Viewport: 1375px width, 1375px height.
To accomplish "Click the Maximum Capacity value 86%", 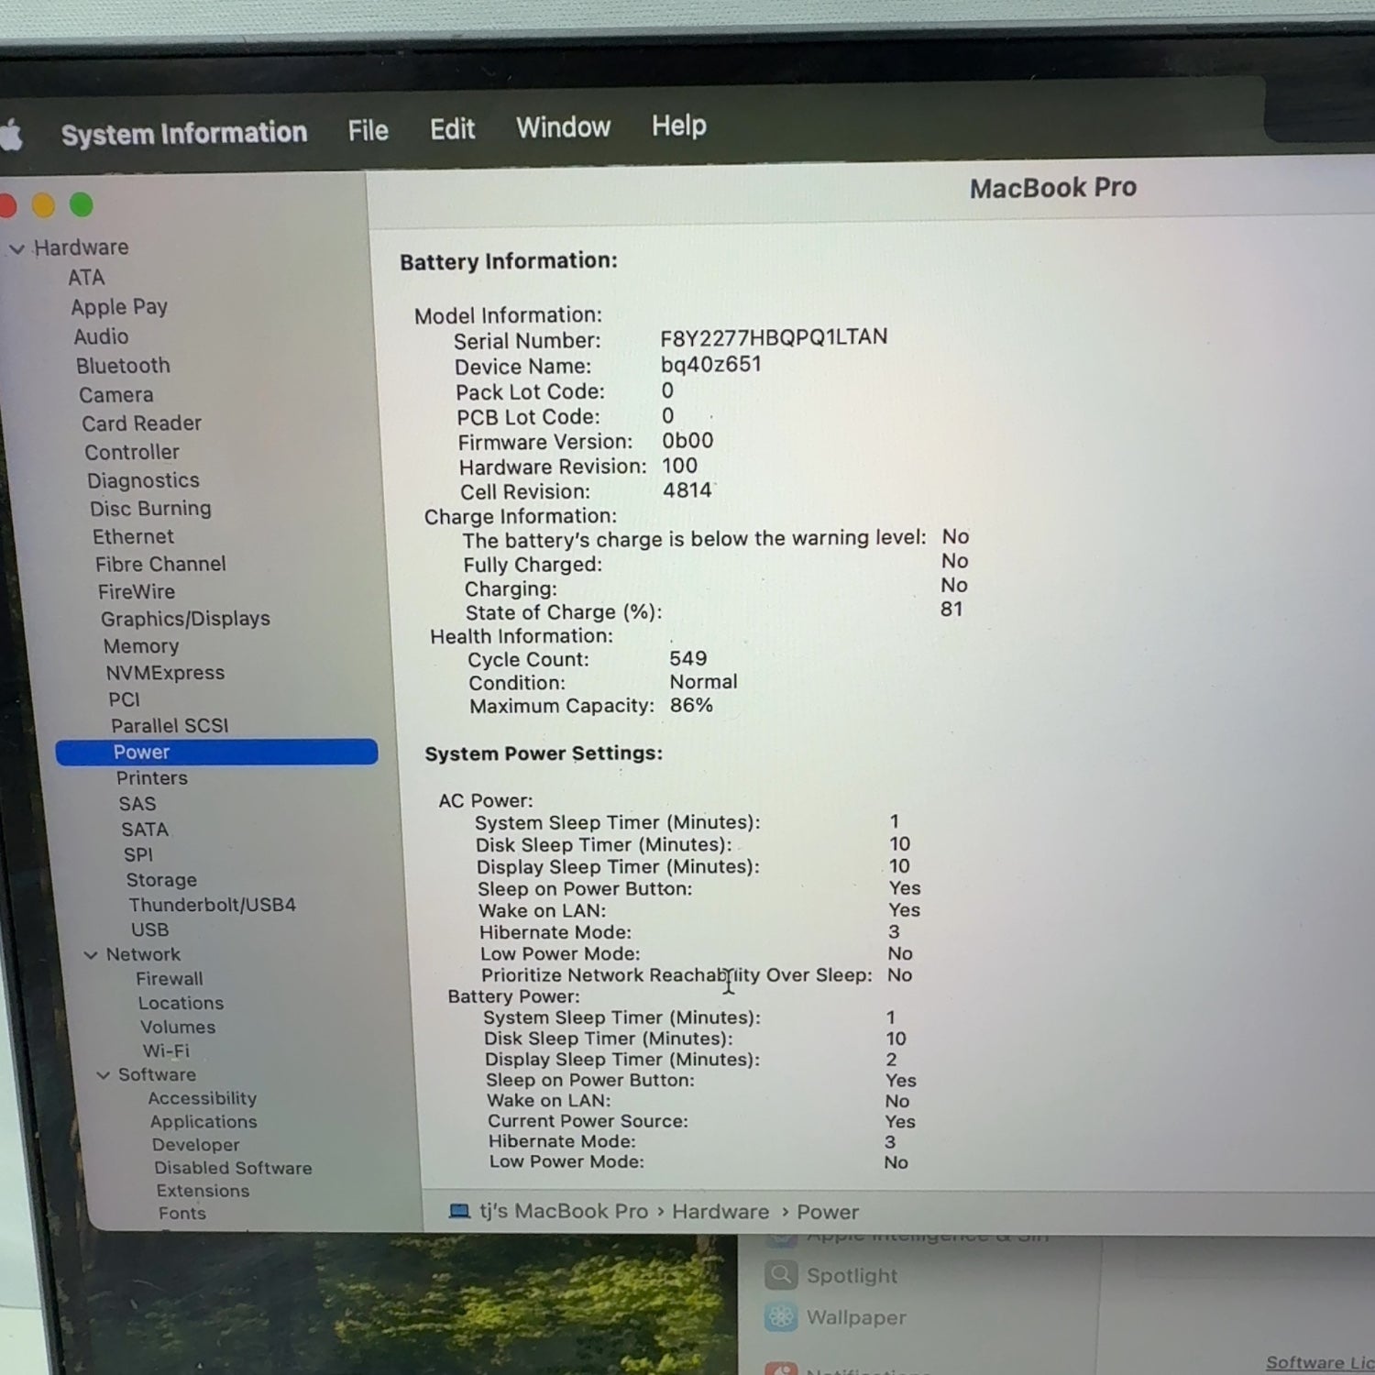I will tap(691, 705).
